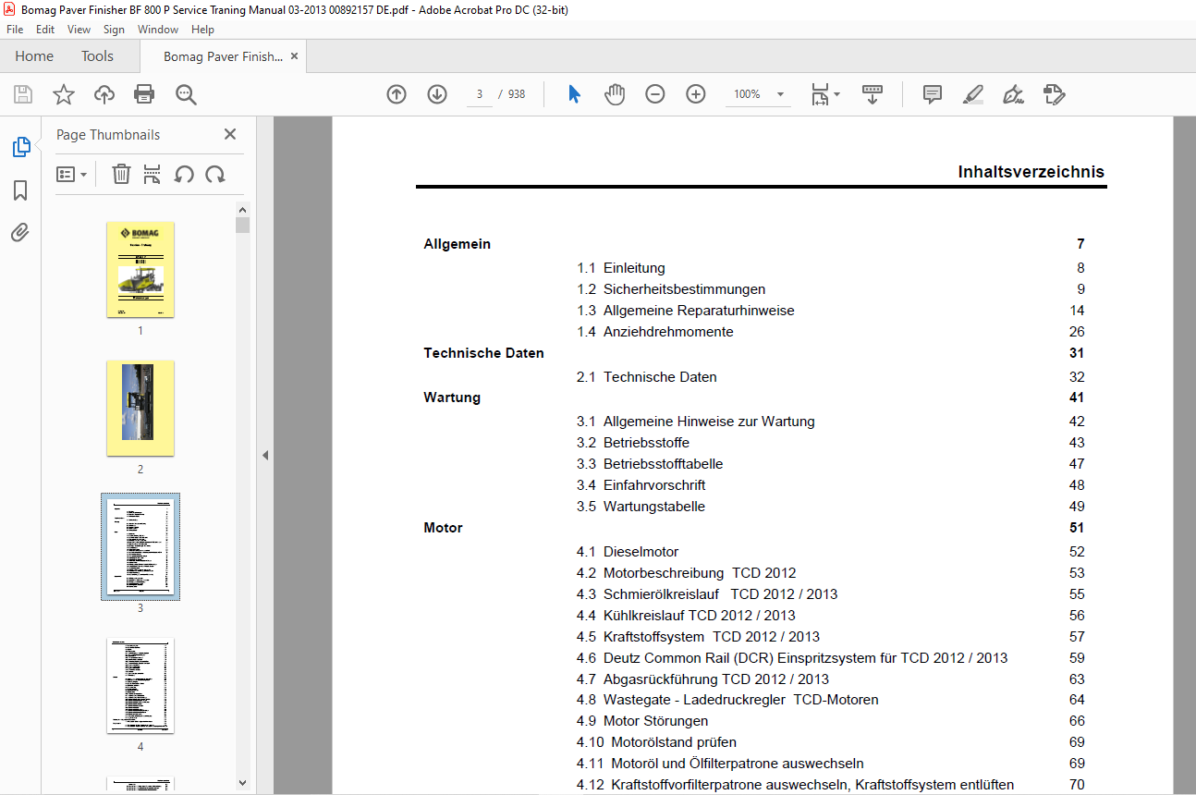Open the Bookmarks panel icon
This screenshot has width=1196, height=795.
20,190
